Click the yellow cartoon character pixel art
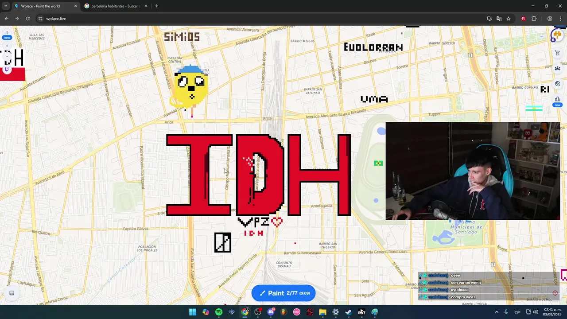This screenshot has width=567, height=319. pos(190,89)
